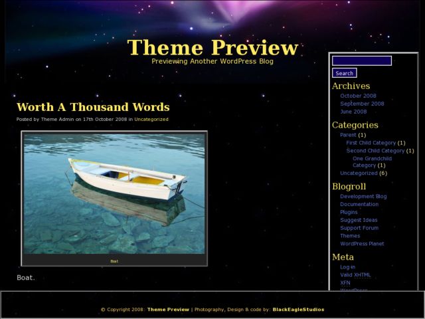Click the Categories sidebar heading
Viewport: 425px width, 319px height.
point(355,125)
